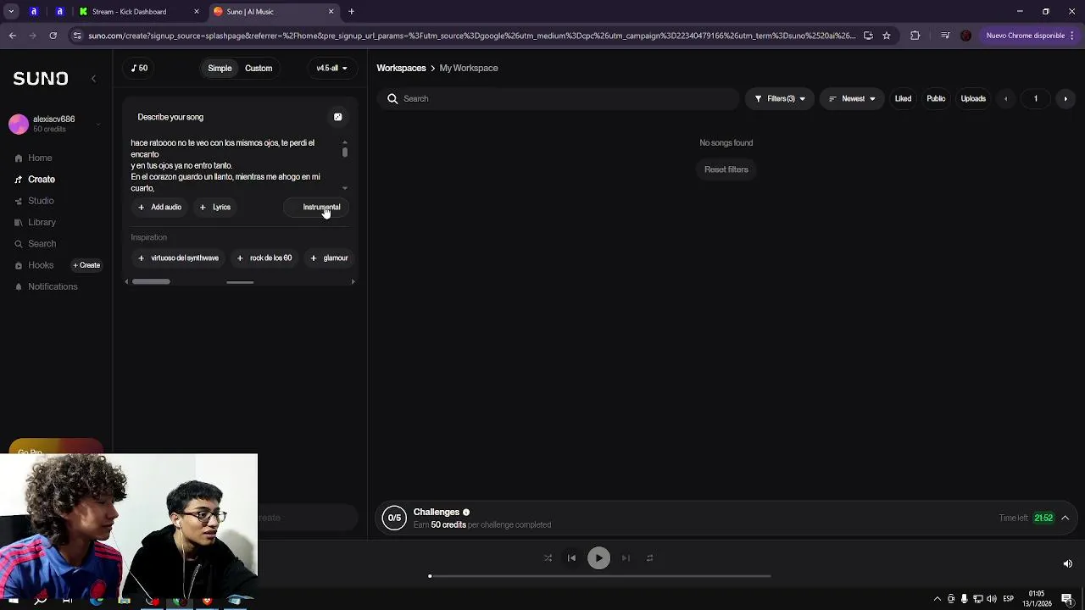Open the Chrome extensions puzzle icon
Image resolution: width=1085 pixels, height=610 pixels.
pyautogui.click(x=915, y=36)
